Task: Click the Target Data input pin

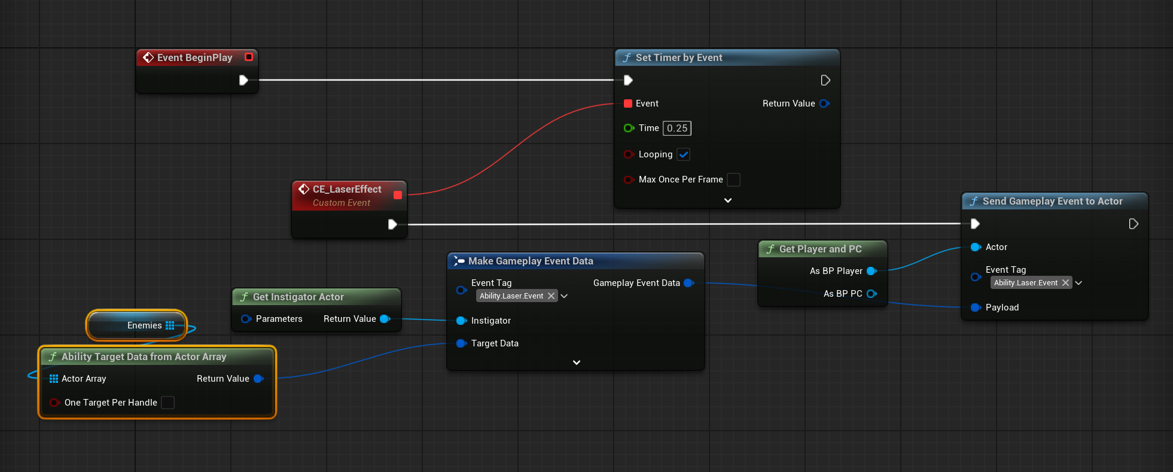Action: (x=461, y=343)
